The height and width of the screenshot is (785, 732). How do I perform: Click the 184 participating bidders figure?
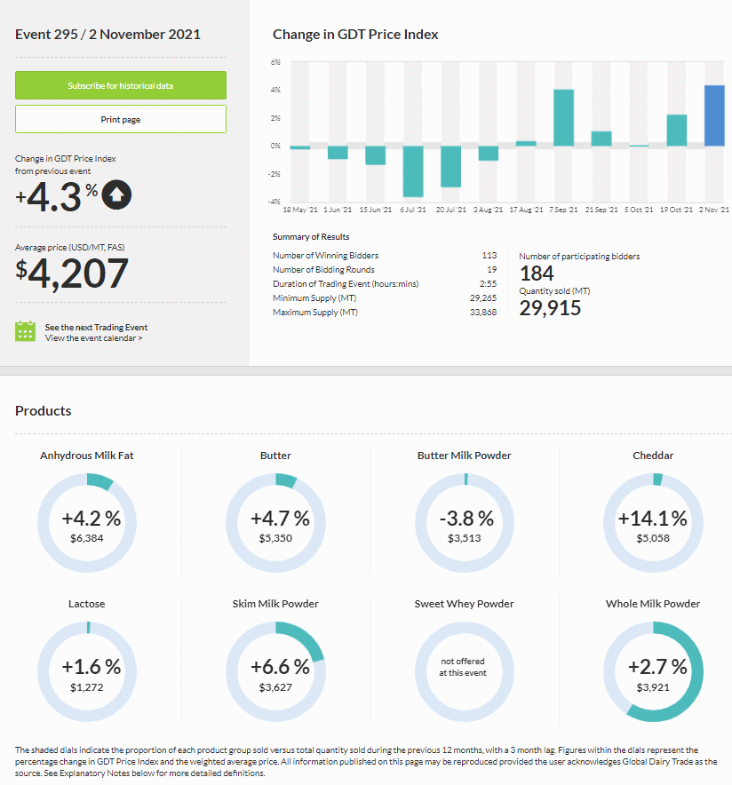(x=537, y=274)
